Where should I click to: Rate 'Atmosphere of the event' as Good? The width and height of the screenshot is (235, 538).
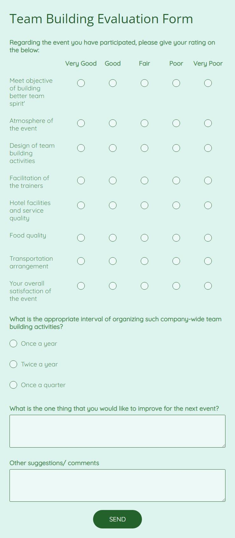click(x=113, y=123)
